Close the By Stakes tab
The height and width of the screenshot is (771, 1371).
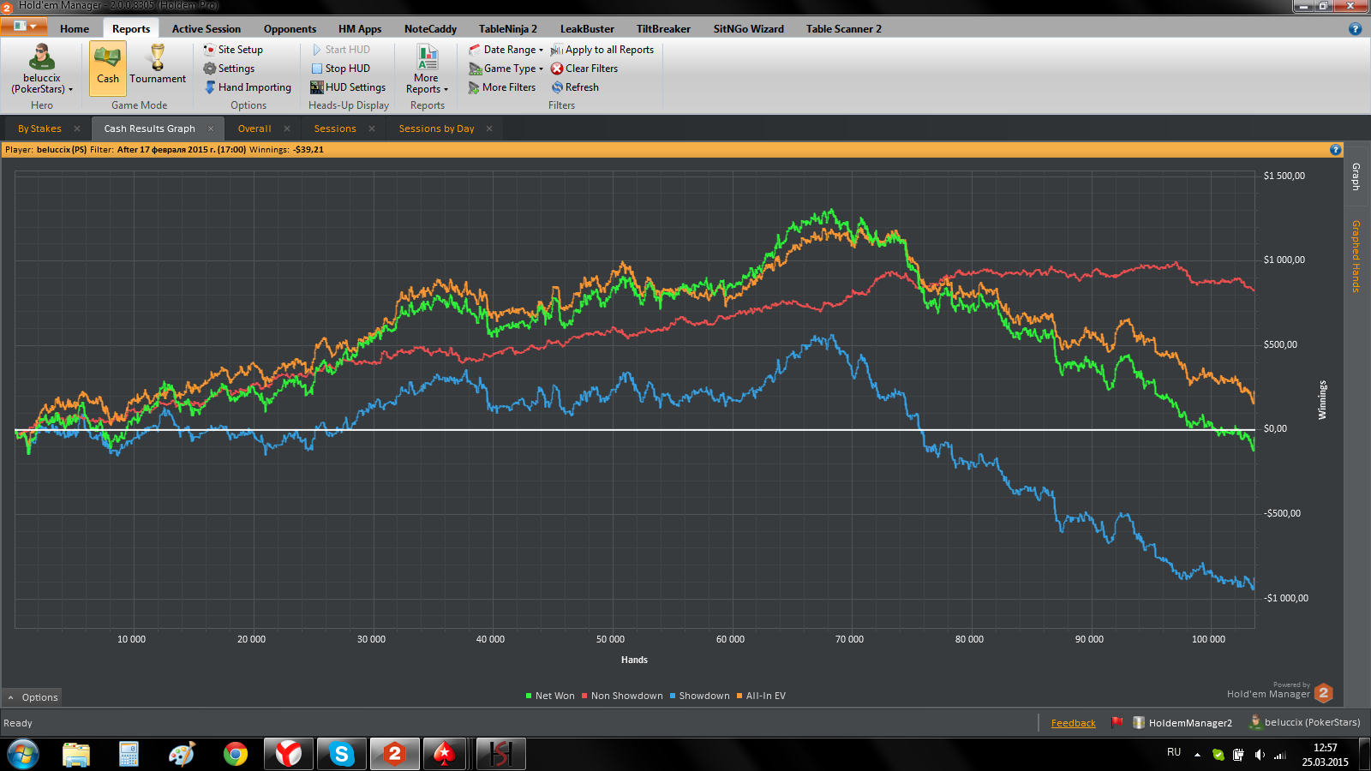pyautogui.click(x=77, y=128)
